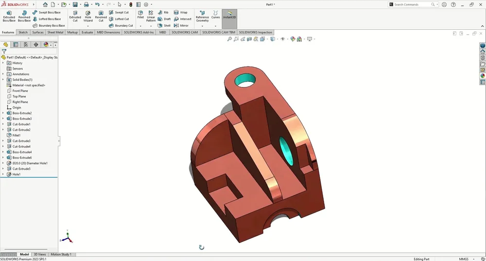Open the Evaluate tab
The height and width of the screenshot is (261, 486).
coord(87,33)
